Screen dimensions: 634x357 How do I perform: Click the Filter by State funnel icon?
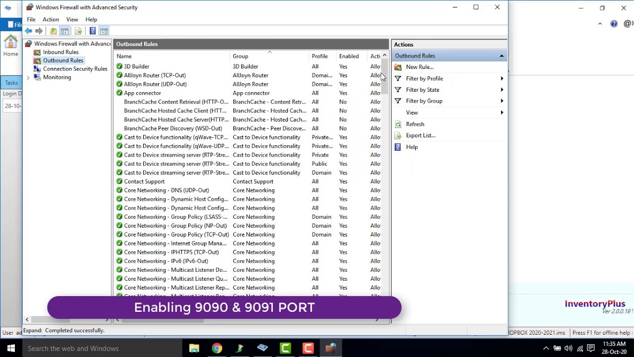tap(398, 90)
